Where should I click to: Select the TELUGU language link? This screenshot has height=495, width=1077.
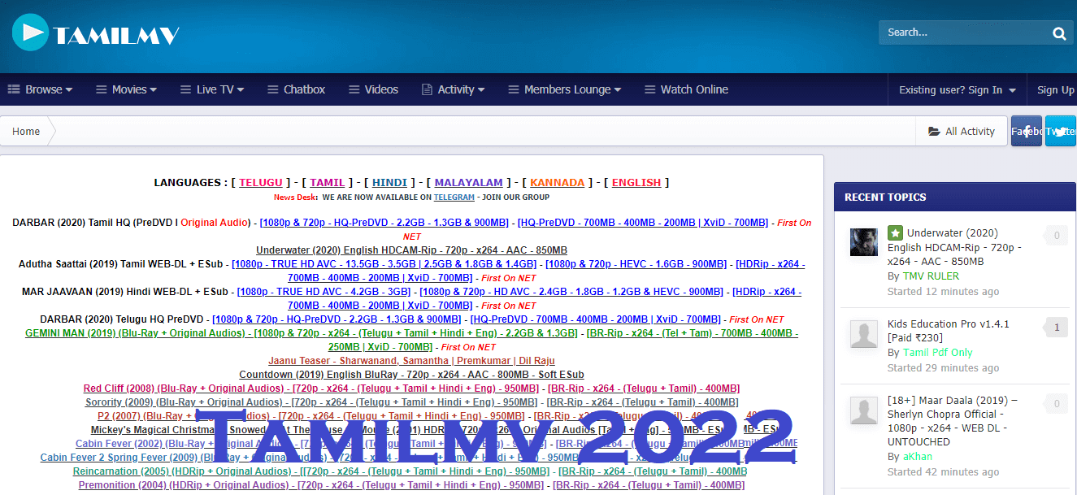261,182
